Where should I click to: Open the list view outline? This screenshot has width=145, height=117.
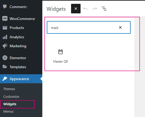click(x=104, y=9)
